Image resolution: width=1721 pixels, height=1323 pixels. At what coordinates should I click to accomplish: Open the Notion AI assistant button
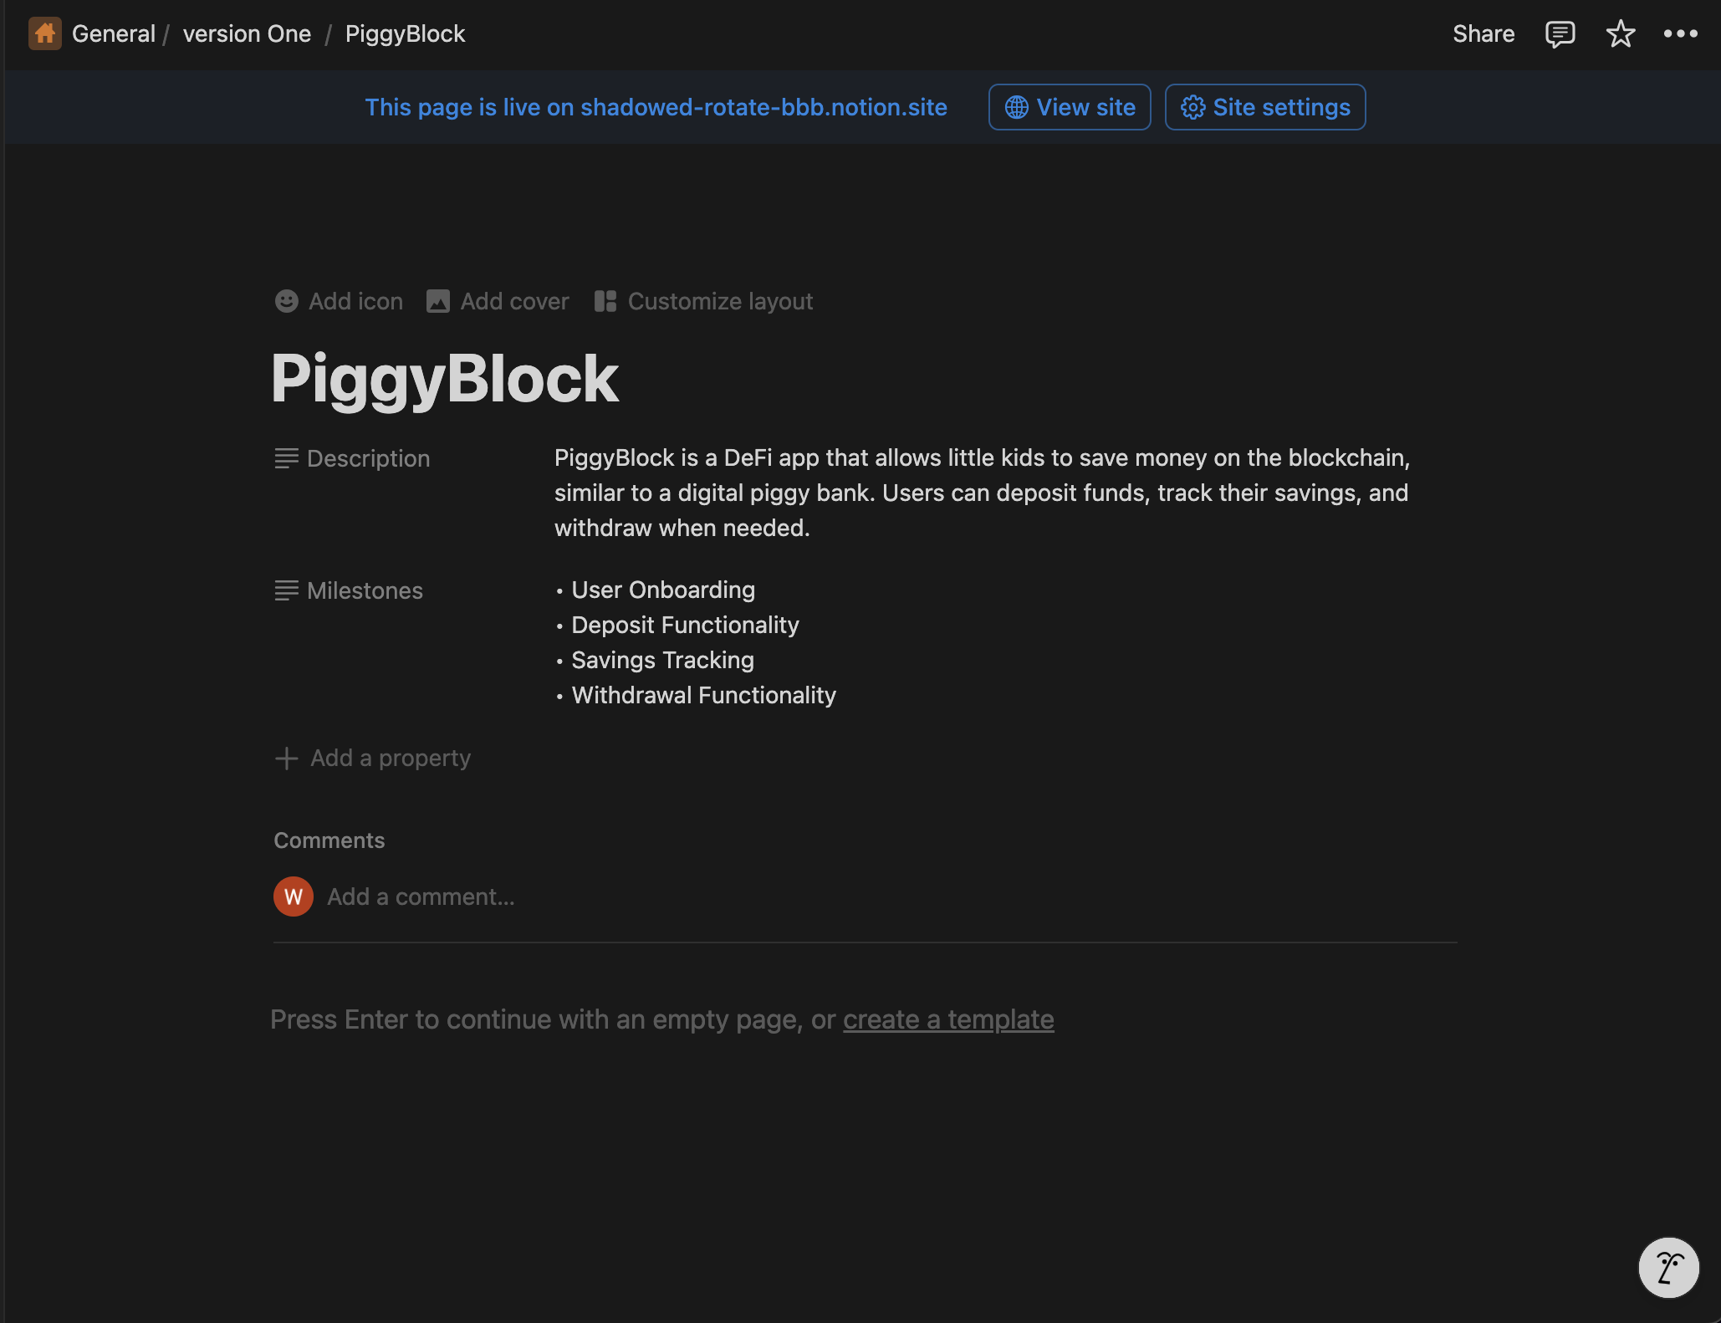point(1667,1267)
